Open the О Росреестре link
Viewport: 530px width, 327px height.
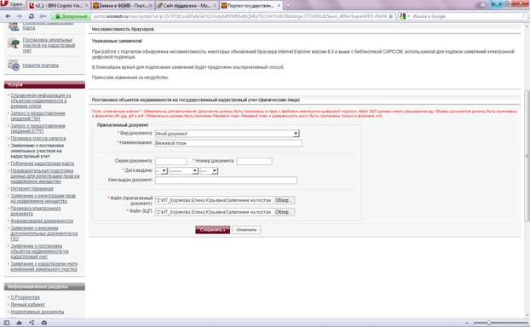click(x=25, y=297)
